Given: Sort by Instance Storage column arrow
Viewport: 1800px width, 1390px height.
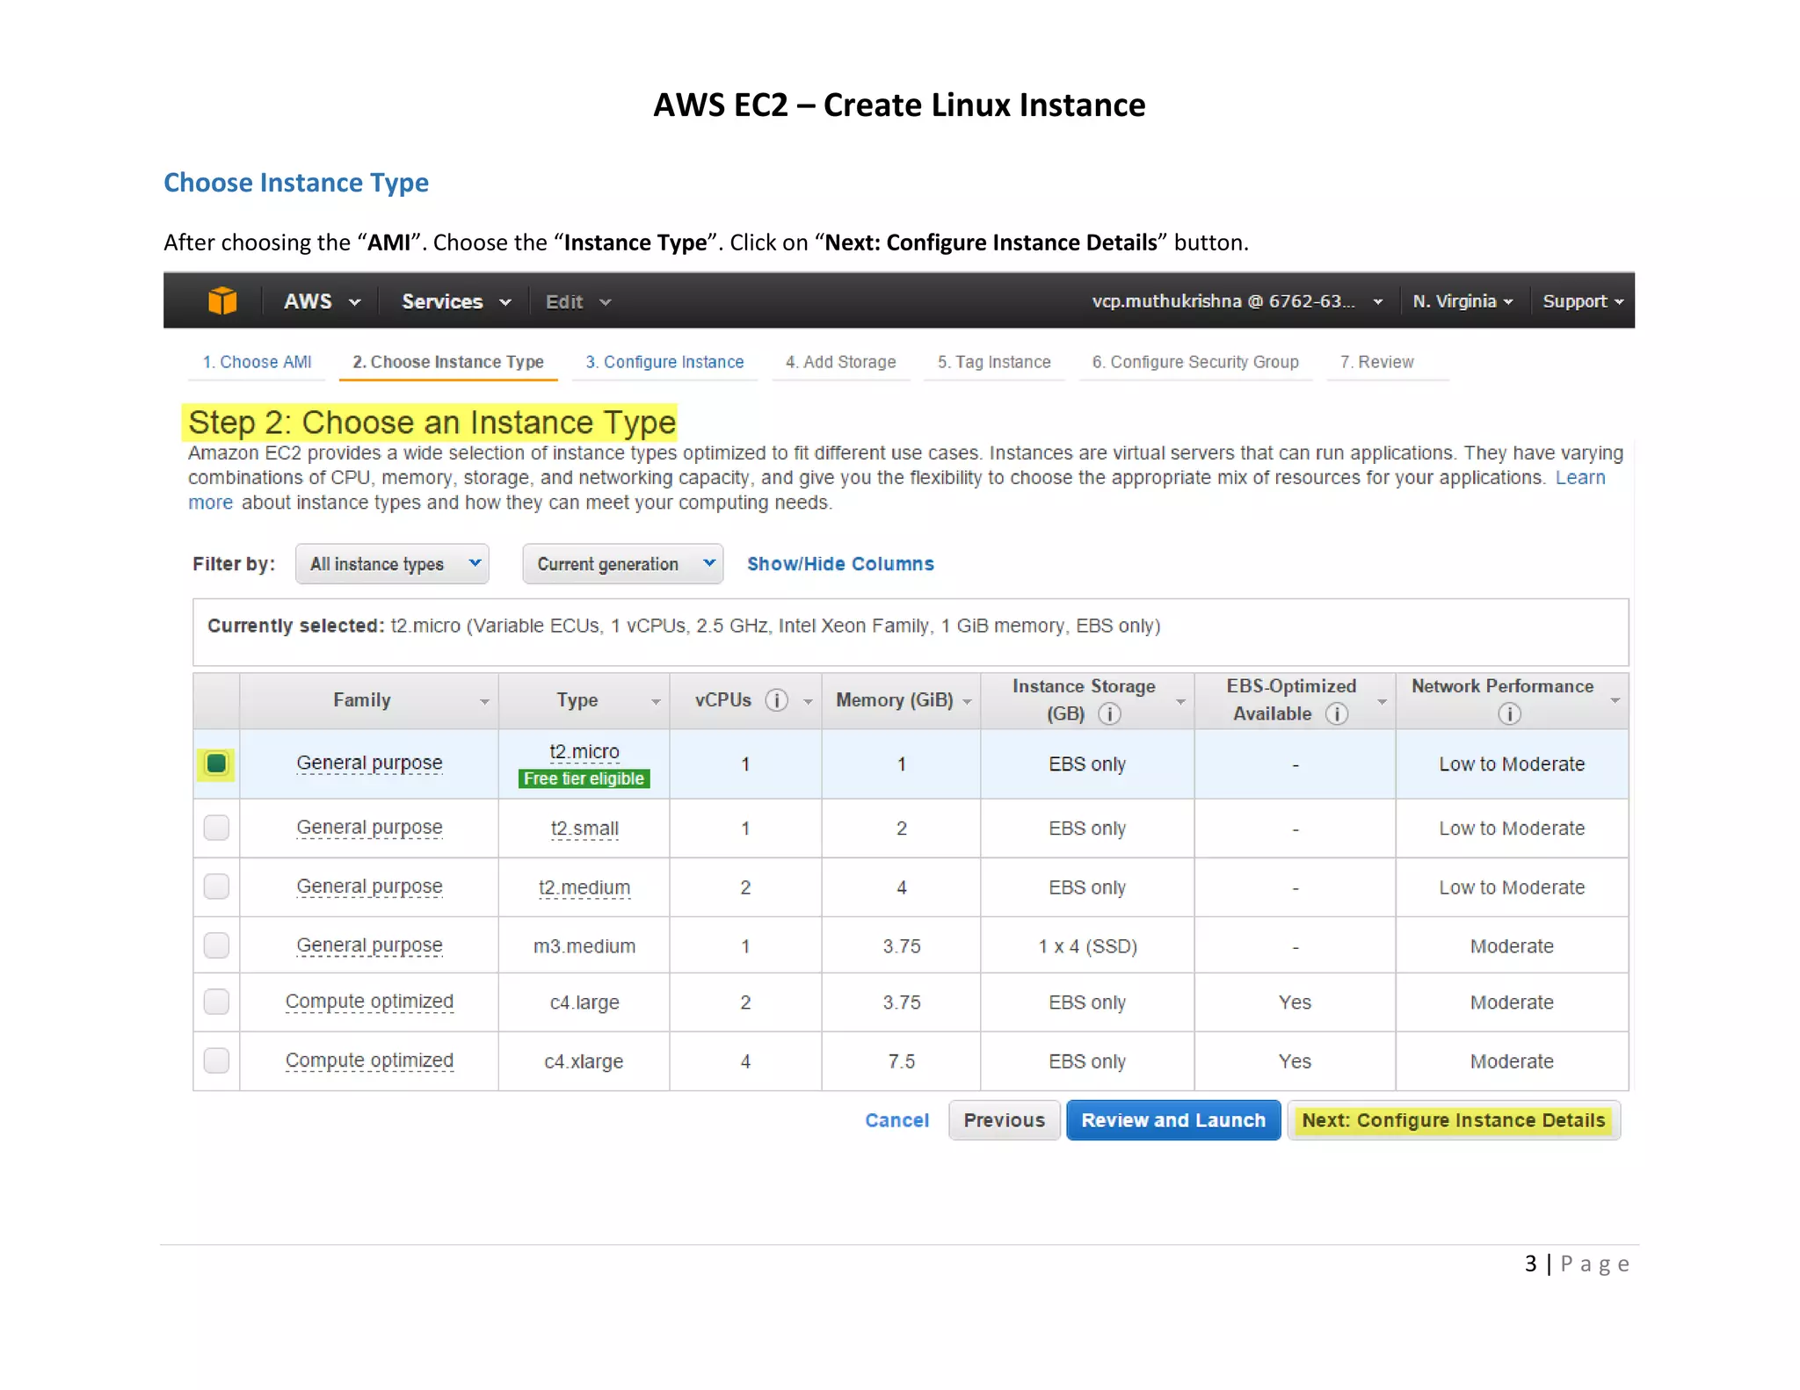Looking at the screenshot, I should [x=1180, y=701].
